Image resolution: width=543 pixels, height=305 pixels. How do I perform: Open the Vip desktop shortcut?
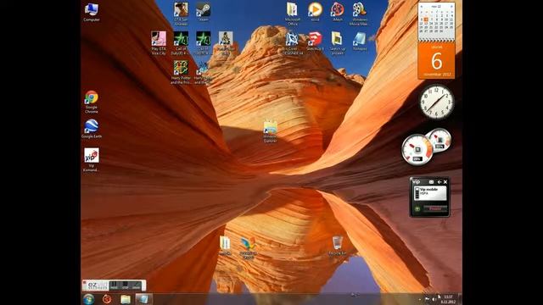click(x=92, y=160)
